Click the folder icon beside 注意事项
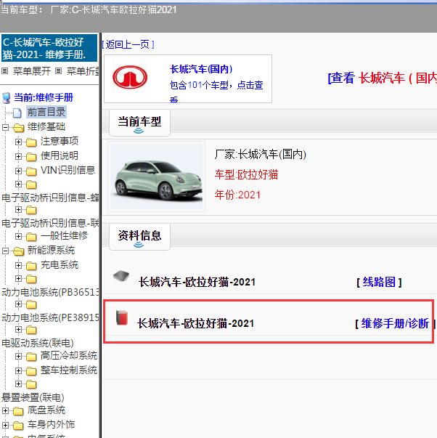 click(x=31, y=142)
